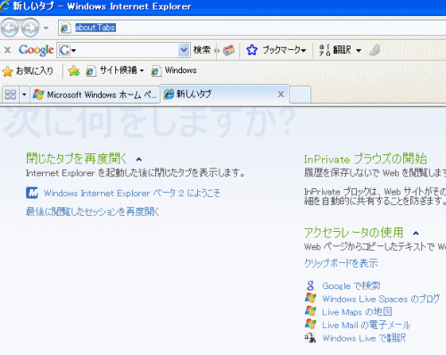Click InPrivate ブラウズの開始 link
Screen dimensions: 446x355
click(366, 159)
